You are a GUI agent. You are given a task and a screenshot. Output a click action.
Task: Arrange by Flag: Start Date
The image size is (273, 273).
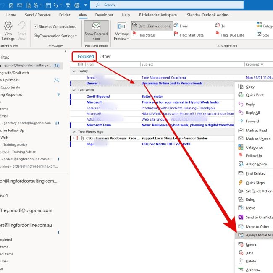coord(189,34)
